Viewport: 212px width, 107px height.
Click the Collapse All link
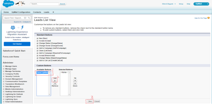[x=27, y=22]
